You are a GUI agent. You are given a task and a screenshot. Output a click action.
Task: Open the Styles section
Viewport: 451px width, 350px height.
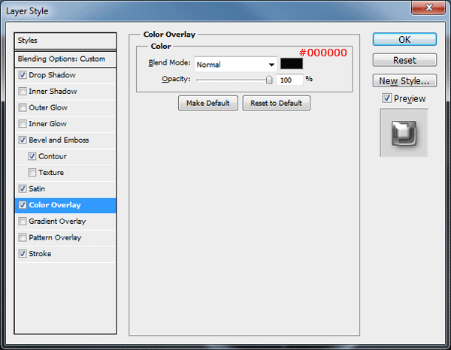pyautogui.click(x=65, y=41)
